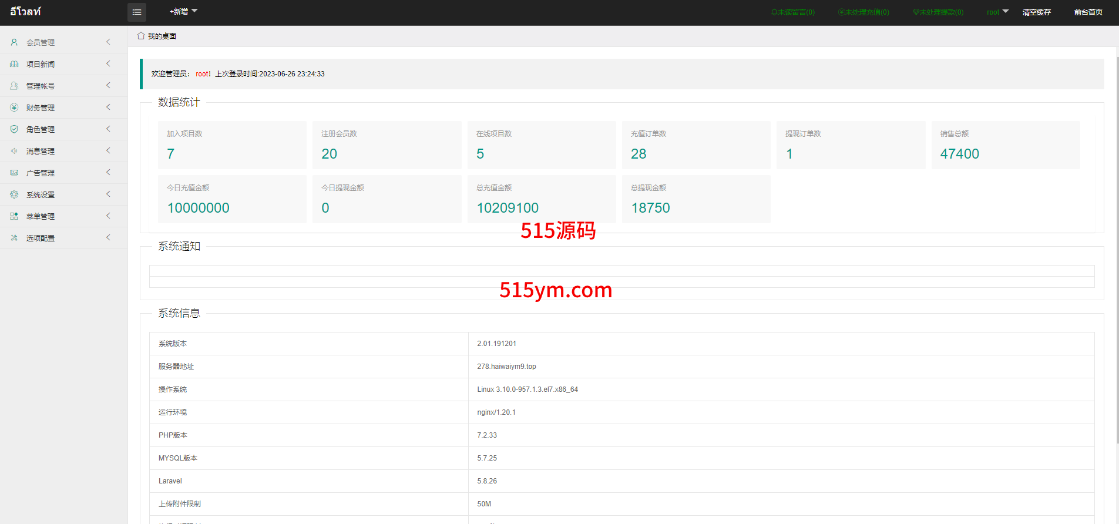Viewport: 1119px width, 524px height.
Task: Select 广告管理 in the sidebar
Action: (x=41, y=173)
